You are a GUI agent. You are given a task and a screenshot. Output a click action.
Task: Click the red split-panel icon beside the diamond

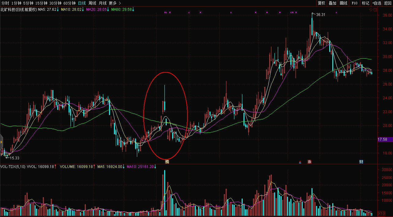[374, 10]
